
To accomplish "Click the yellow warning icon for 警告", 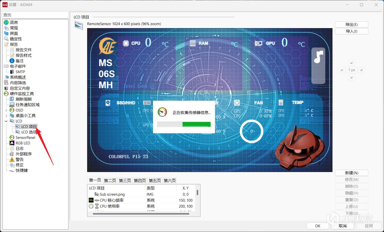I will [12, 159].
